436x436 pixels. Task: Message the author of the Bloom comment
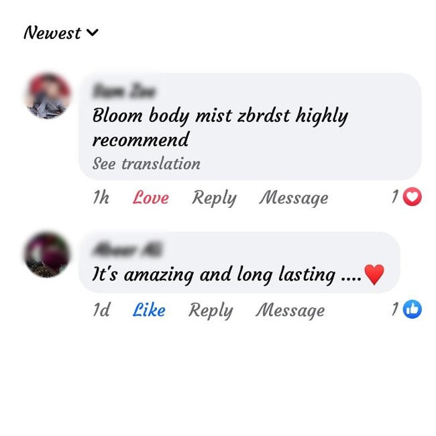[294, 198]
